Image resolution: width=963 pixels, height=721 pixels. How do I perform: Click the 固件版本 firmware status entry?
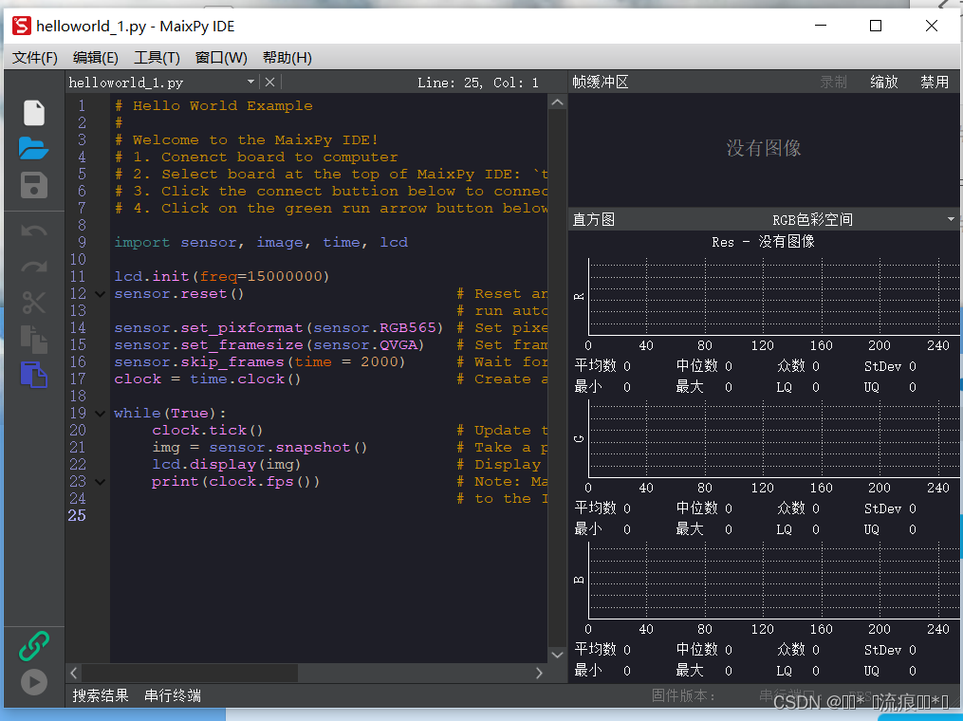pyautogui.click(x=683, y=695)
